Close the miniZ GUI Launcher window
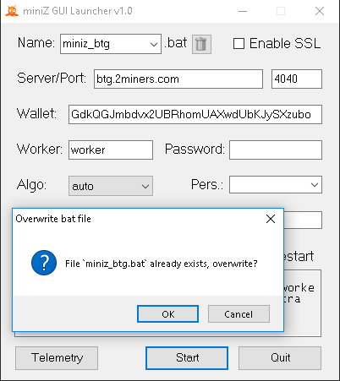340x381 pixels. 320,11
